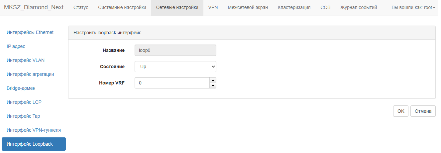Viewport: 441px width, 153px height.
Task: Expand the root user menu caret
Action: click(x=434, y=8)
